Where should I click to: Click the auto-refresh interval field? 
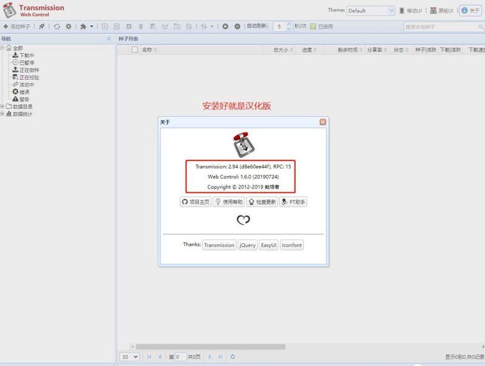click(279, 27)
